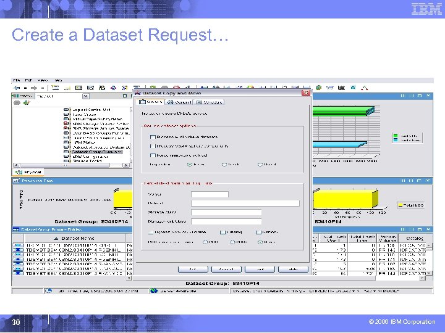Select Virtual Tape Subsystems tree item

pyautogui.click(x=98, y=119)
